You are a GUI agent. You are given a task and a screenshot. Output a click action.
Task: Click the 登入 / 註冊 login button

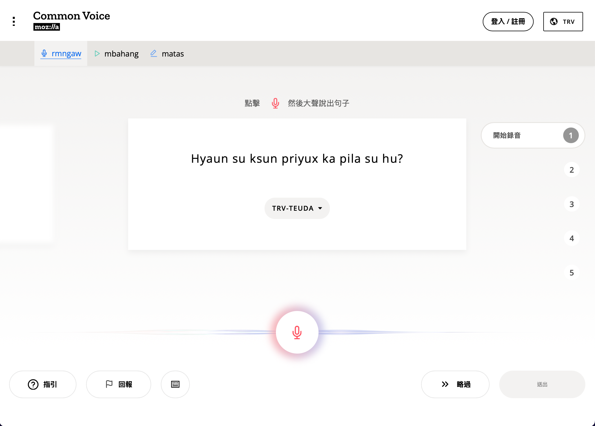(508, 22)
